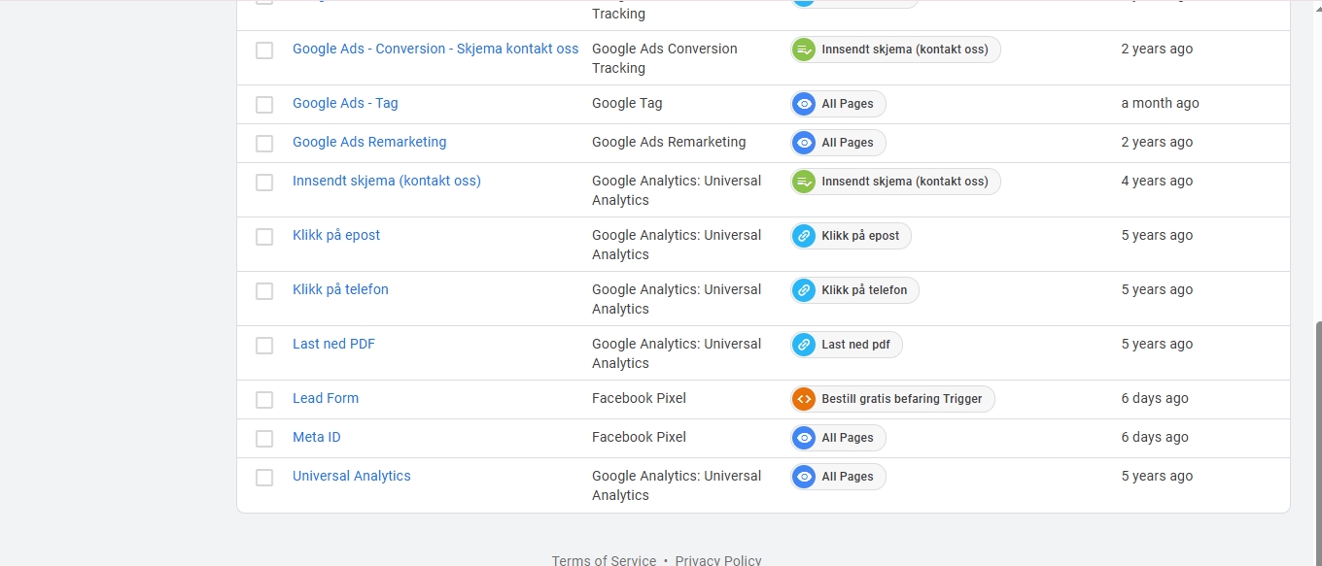
Task: Open All Pages trigger label for Google Ads Remarketing
Action: pyautogui.click(x=848, y=143)
